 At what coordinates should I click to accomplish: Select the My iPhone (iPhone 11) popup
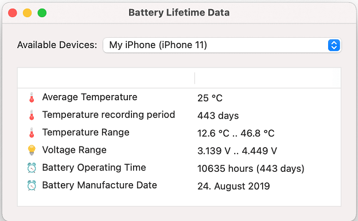click(x=222, y=45)
